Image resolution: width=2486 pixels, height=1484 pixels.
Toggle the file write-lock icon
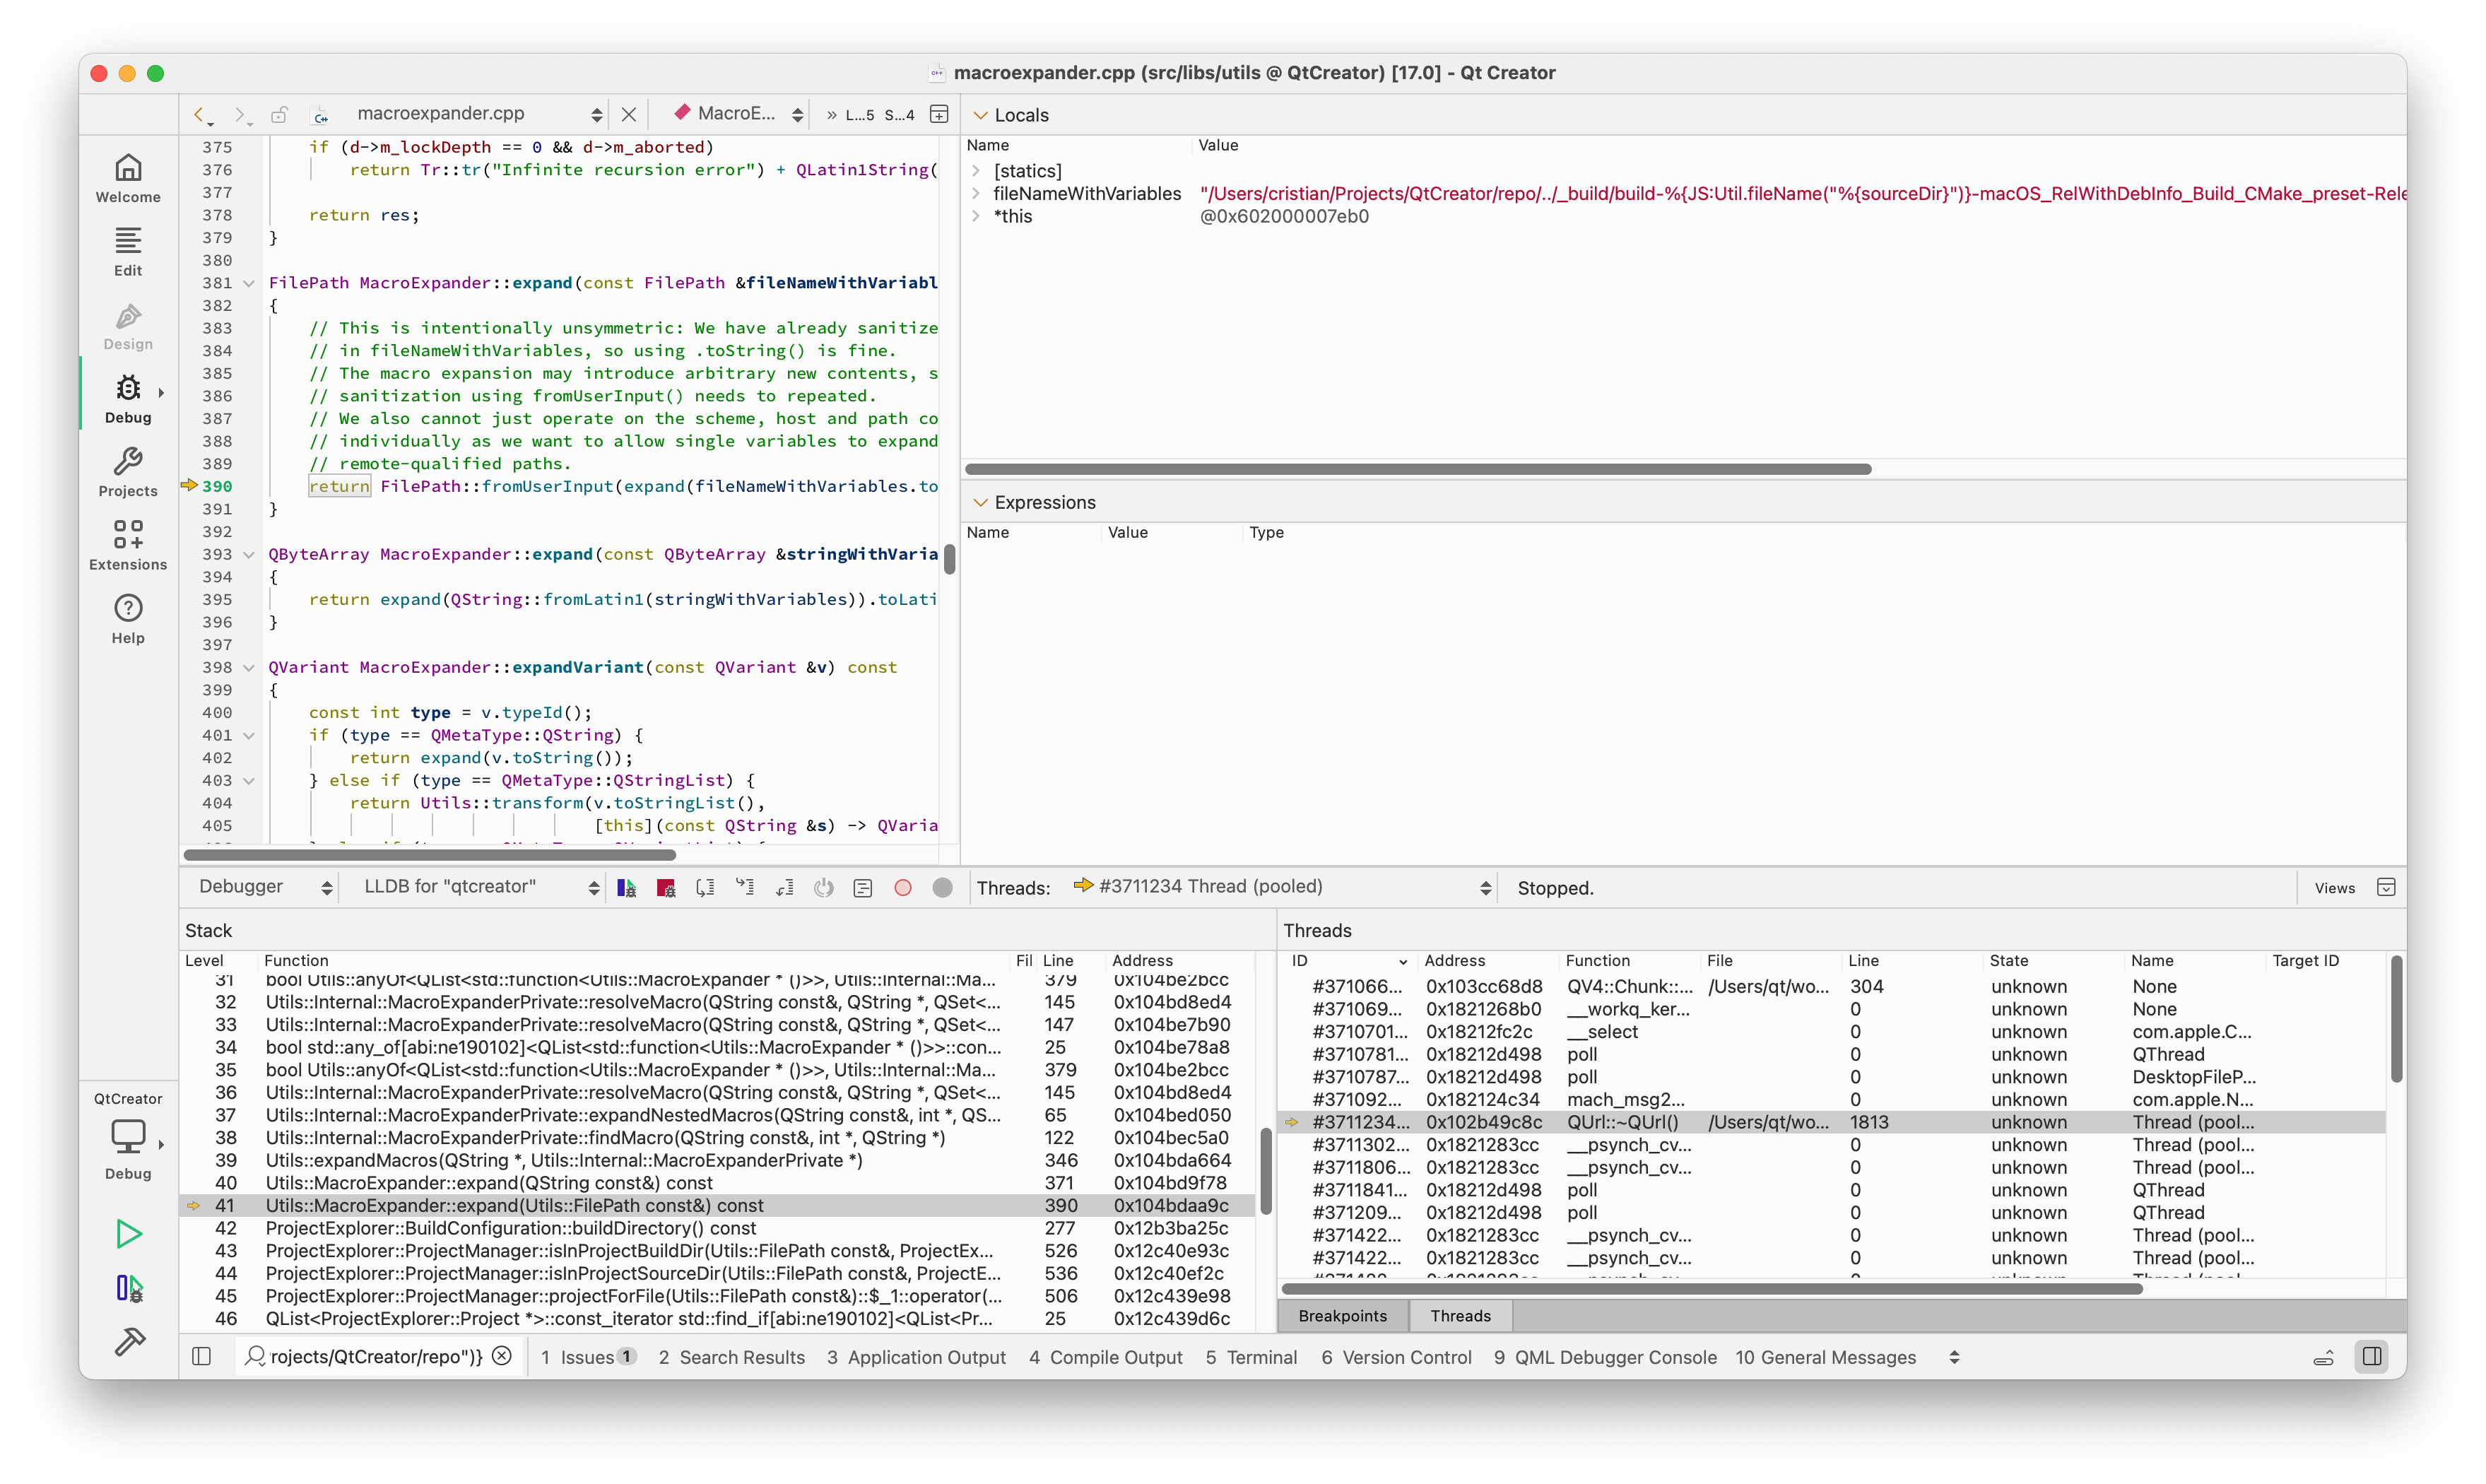(x=280, y=115)
